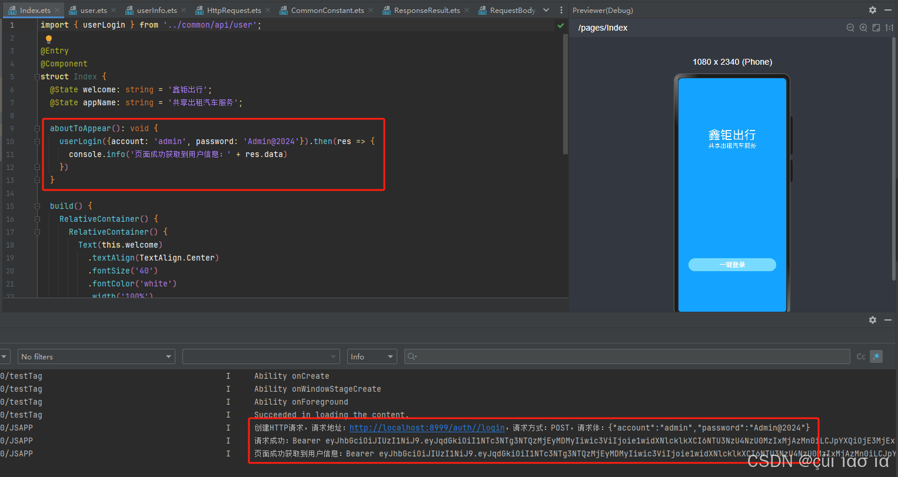Open the partially visible leftmost log dropdown
Image resolution: width=898 pixels, height=477 pixels.
[5, 356]
